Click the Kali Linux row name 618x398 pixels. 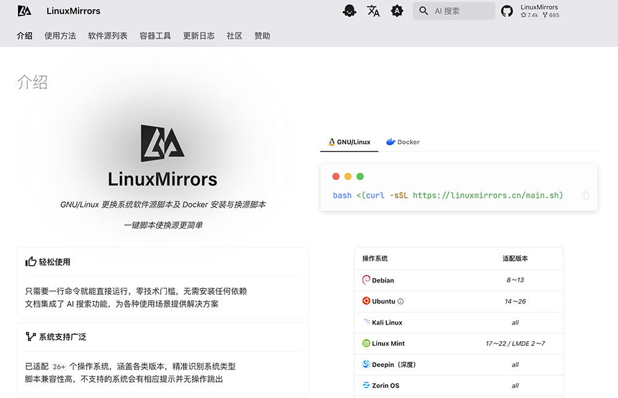(387, 323)
